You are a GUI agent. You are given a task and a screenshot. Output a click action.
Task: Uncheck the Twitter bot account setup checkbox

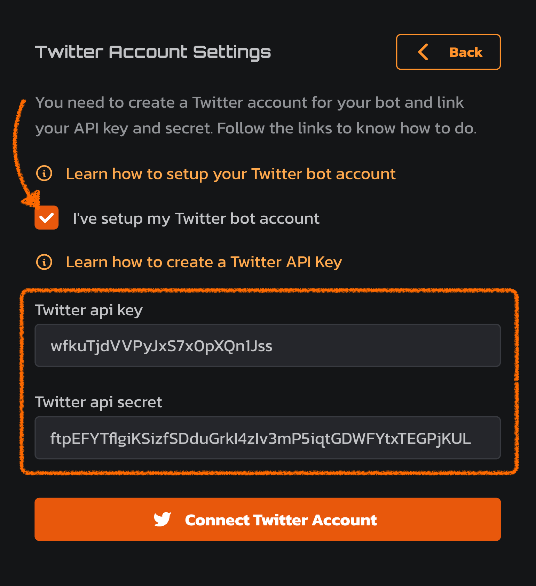[x=47, y=218]
